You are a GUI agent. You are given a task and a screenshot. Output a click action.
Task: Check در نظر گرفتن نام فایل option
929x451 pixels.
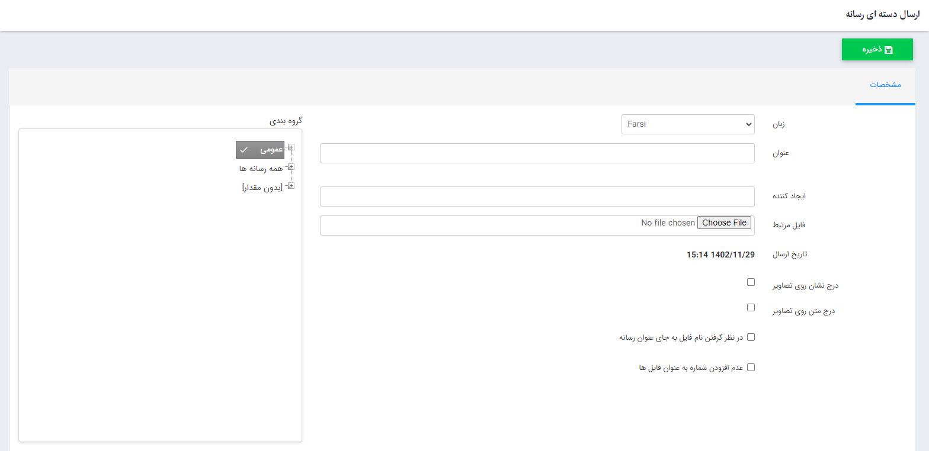click(x=751, y=337)
